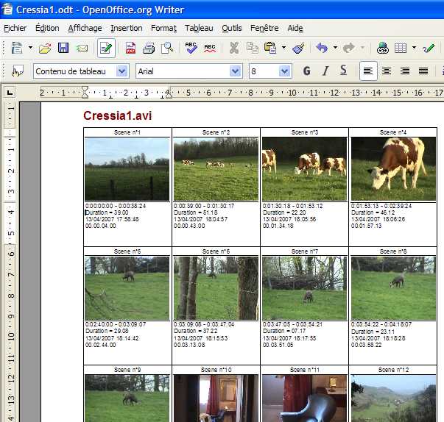
Task: Select the Scene n°10 interior room thumbnail
Action: pos(216,398)
